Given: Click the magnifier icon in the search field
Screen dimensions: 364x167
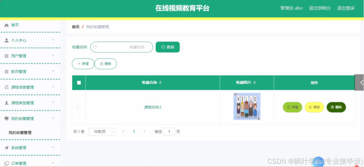Looking at the screenshot, I should click(95, 47).
